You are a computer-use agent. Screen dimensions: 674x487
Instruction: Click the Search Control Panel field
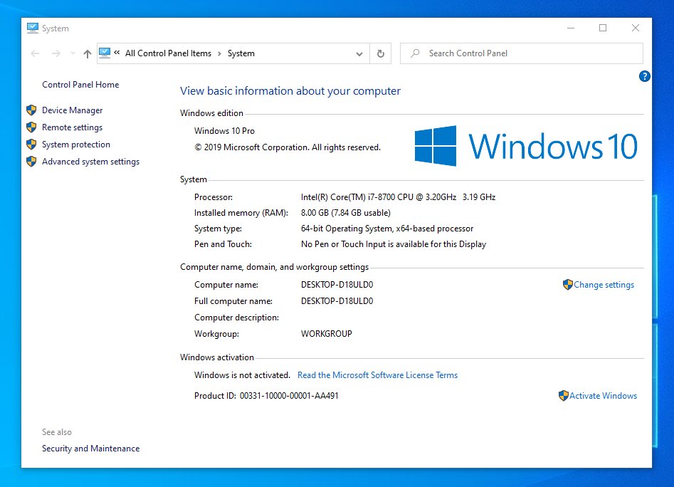522,53
